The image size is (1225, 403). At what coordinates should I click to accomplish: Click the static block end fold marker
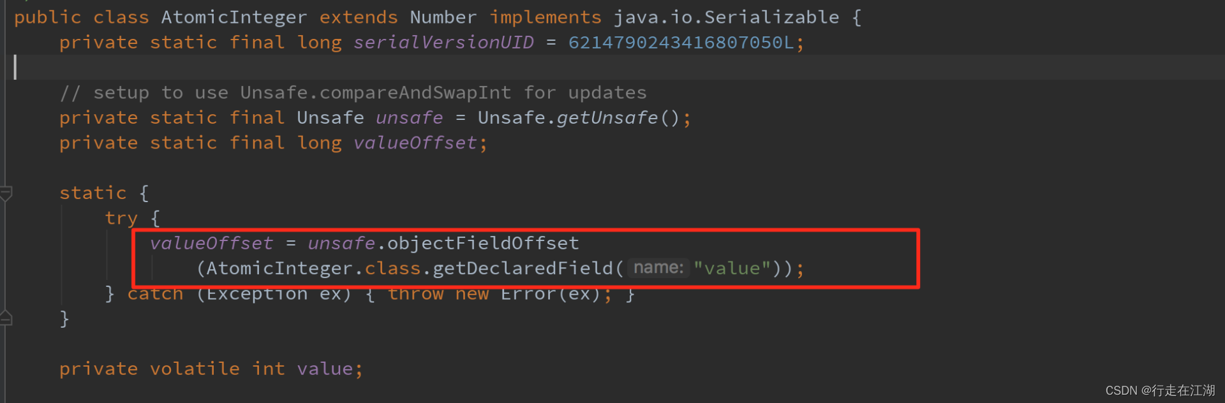(6, 318)
